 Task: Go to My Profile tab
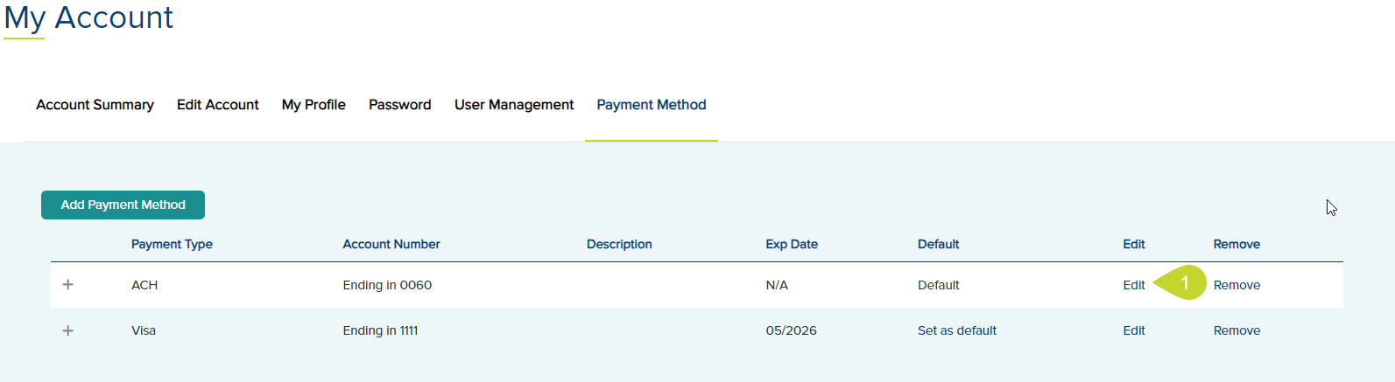(x=314, y=105)
